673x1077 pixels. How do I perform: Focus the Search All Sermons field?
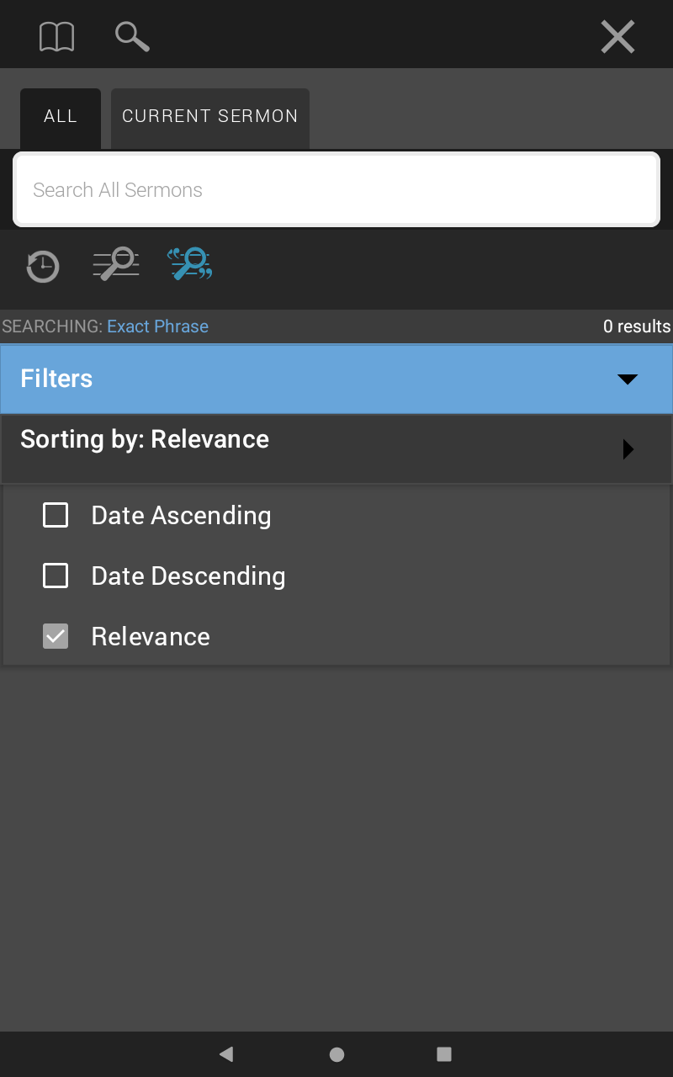[x=336, y=190]
